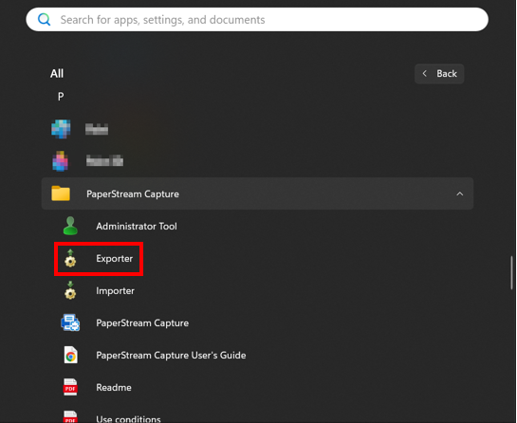Select the Importer entry text
This screenshot has width=517, height=423.
[115, 291]
